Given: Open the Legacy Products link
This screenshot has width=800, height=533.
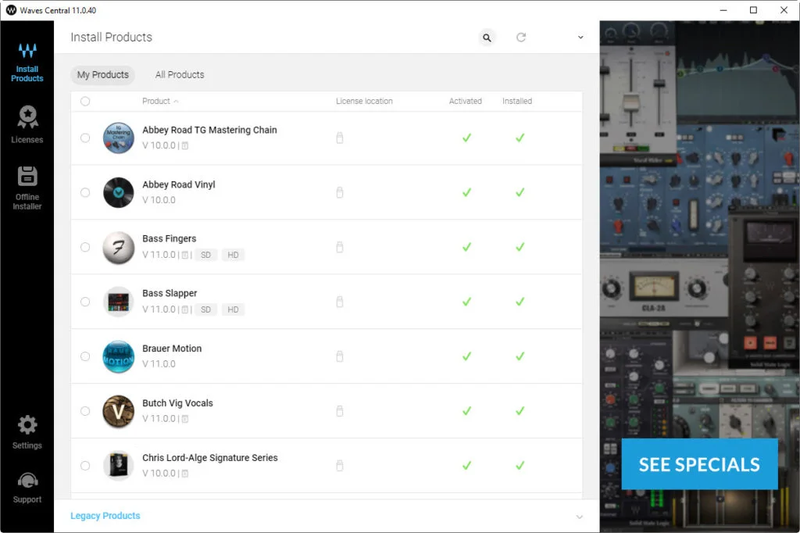Looking at the screenshot, I should pyautogui.click(x=105, y=516).
